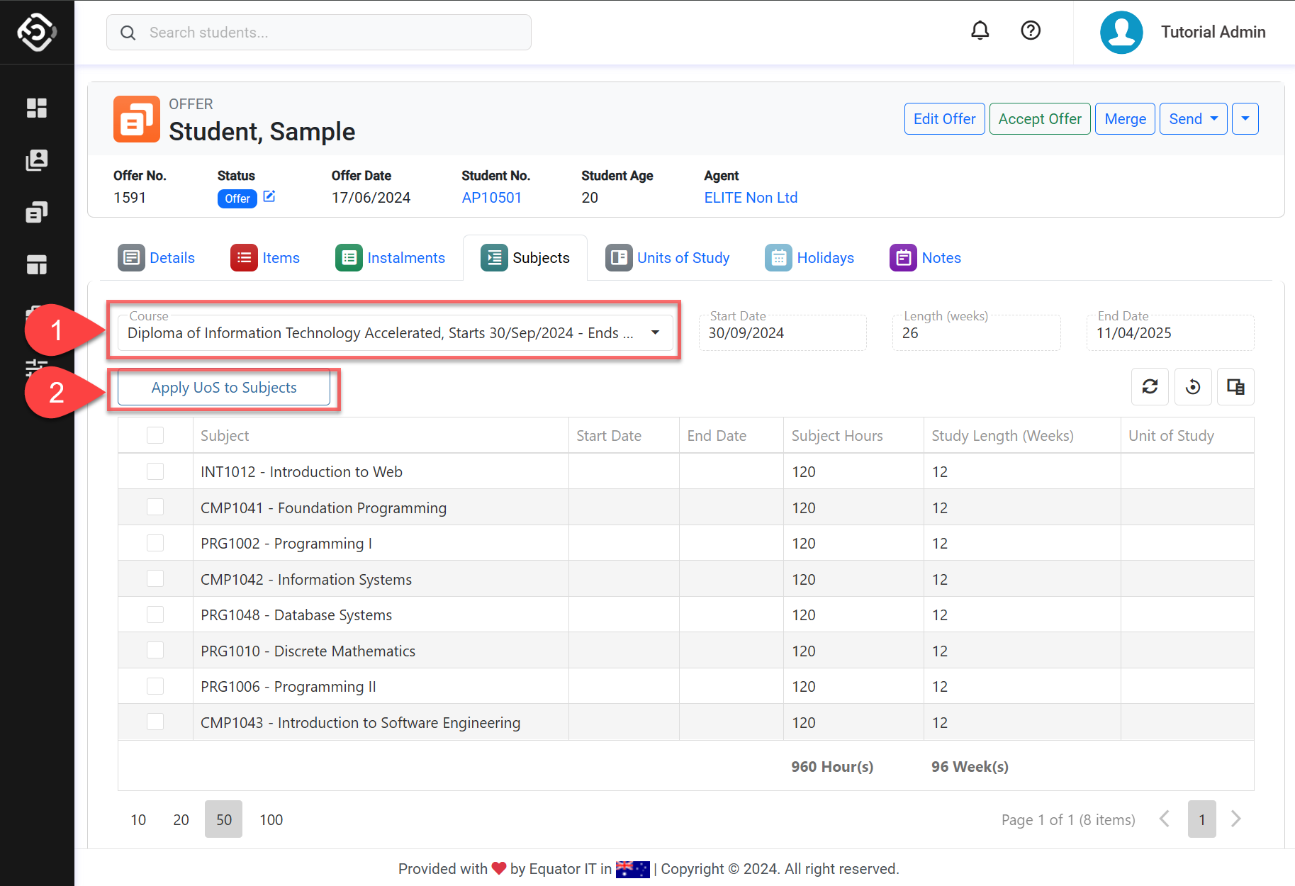Open student number AP10501 link

click(492, 198)
